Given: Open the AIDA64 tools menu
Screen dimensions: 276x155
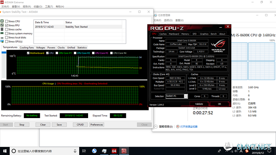Looking at the screenshot, I should [x=49, y=6].
